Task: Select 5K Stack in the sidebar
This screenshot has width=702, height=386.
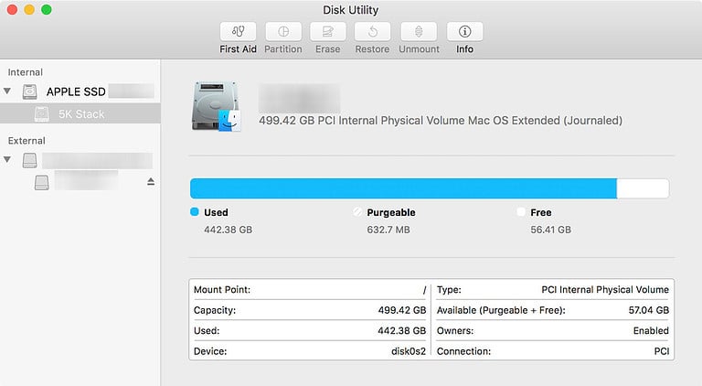Action: 80,113
